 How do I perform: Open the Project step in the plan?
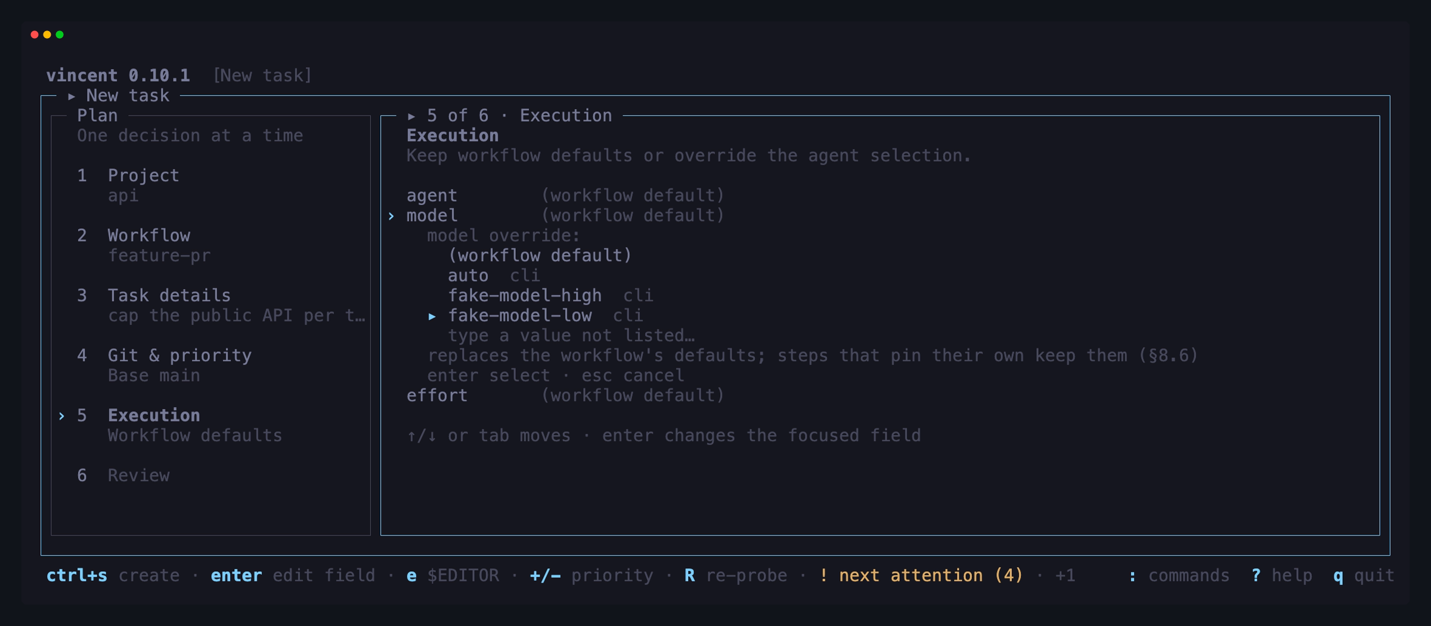coord(143,175)
